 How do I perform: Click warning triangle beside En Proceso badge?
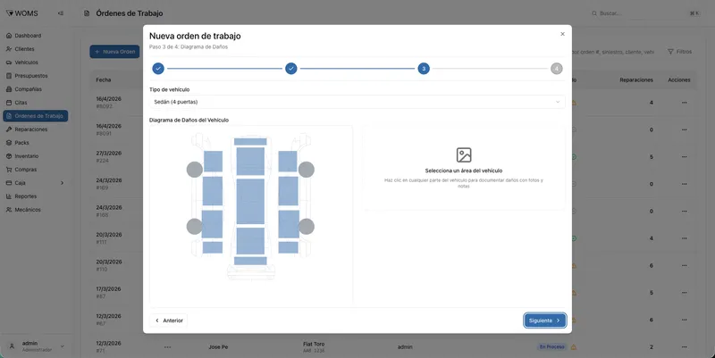tap(574, 347)
